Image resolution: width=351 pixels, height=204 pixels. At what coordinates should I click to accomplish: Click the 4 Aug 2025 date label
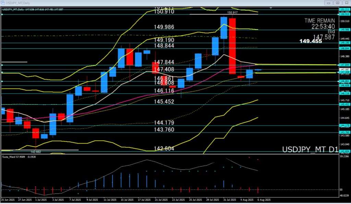click(x=247, y=200)
